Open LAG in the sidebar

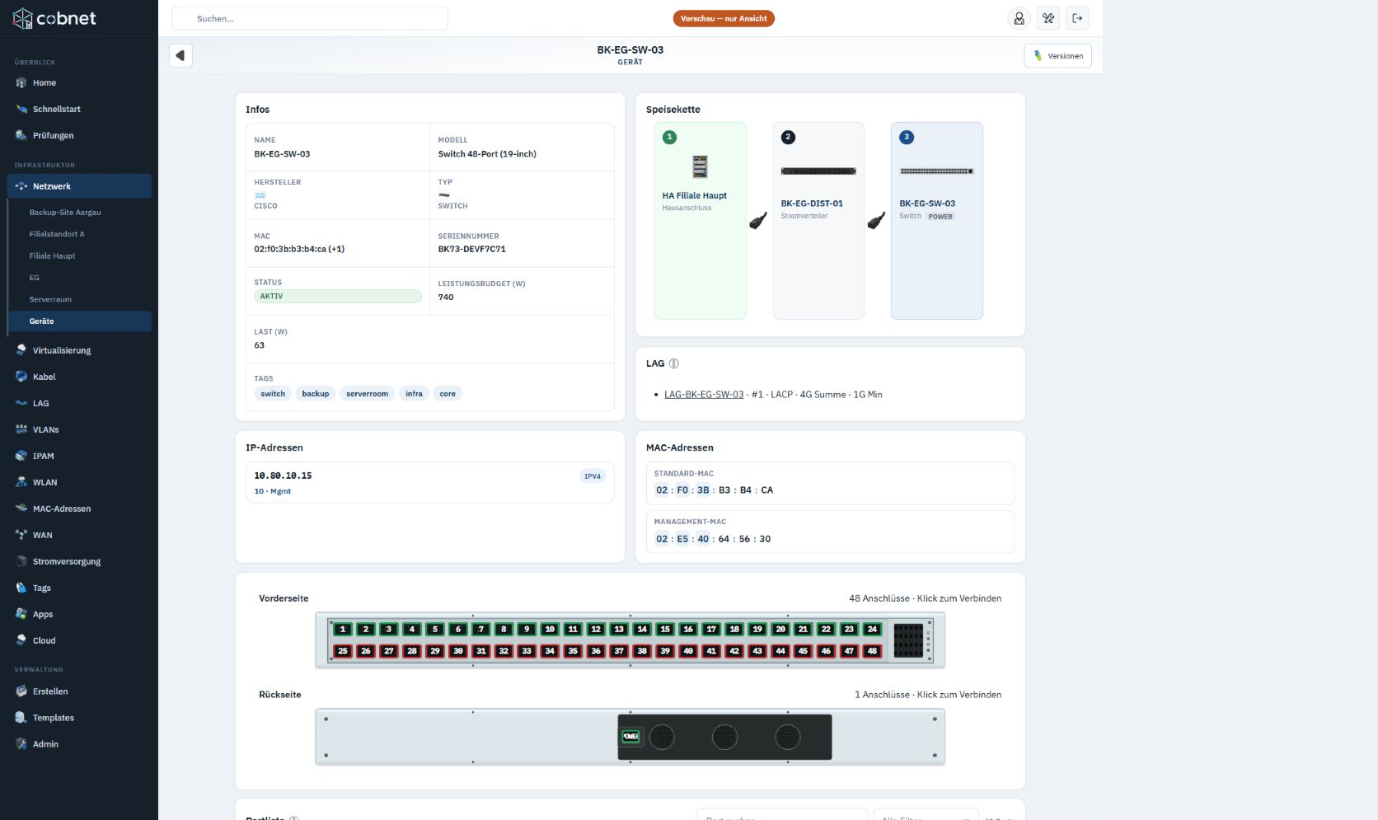79,403
